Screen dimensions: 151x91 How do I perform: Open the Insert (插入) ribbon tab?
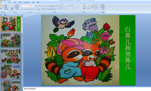pyautogui.click(x=10, y=3)
